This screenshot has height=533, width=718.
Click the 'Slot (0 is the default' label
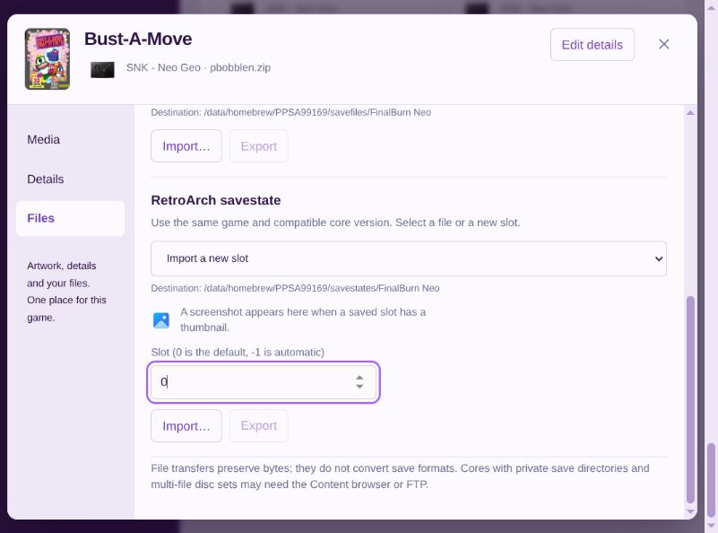(238, 352)
